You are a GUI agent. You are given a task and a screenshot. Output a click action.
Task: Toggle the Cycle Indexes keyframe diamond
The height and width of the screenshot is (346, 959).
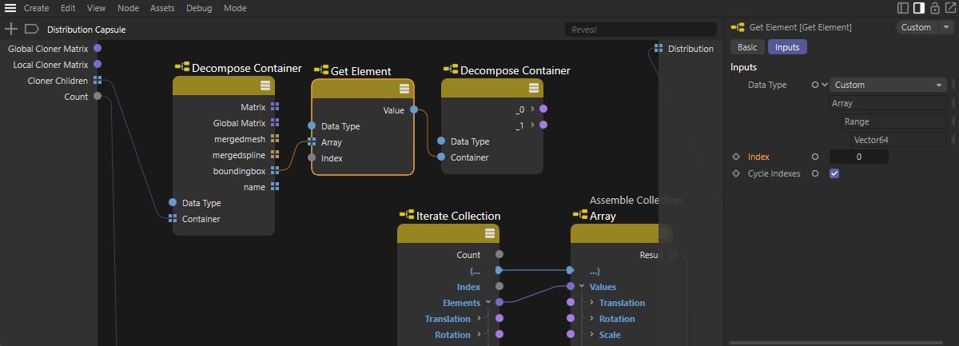[736, 173]
